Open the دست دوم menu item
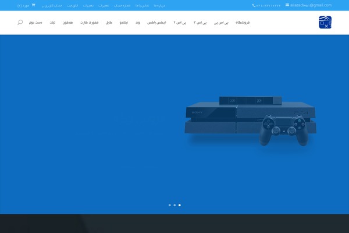 click(35, 23)
